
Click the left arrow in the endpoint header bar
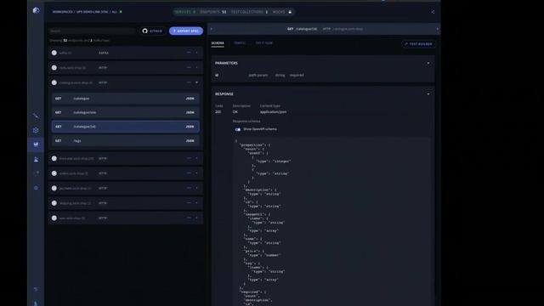click(x=212, y=29)
